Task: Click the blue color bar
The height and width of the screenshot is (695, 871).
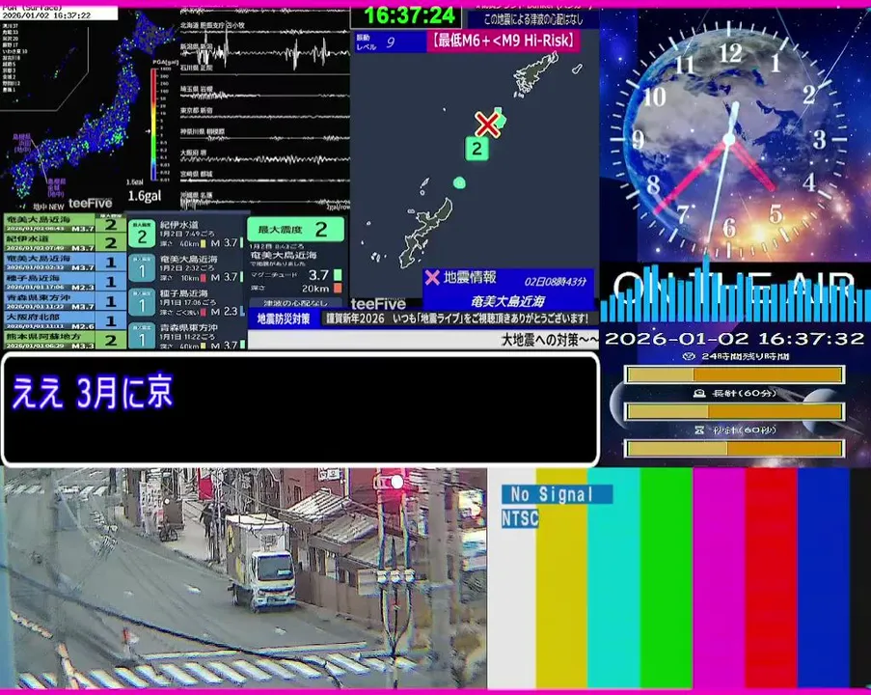Action: pos(824,578)
